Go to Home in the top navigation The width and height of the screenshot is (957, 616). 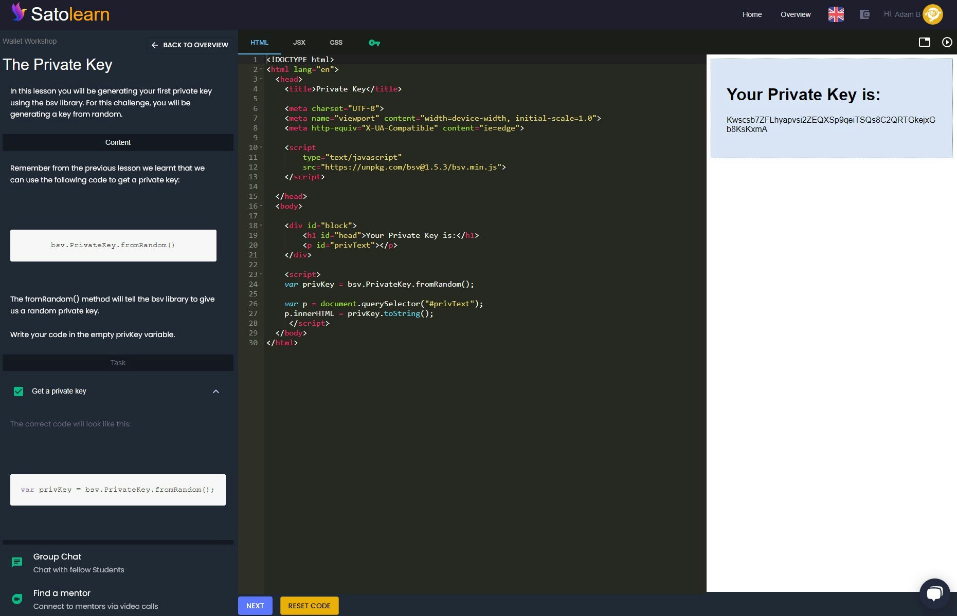click(752, 14)
